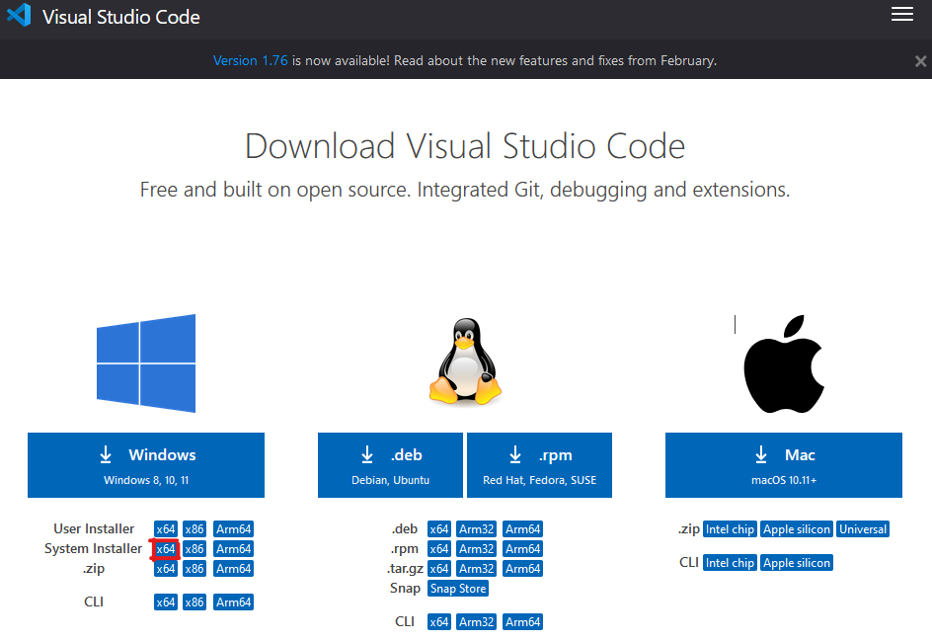
Task: Download Mac .zip for Apple silicon
Action: point(797,529)
